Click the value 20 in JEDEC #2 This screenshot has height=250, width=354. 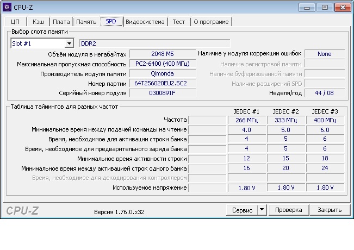click(285, 168)
